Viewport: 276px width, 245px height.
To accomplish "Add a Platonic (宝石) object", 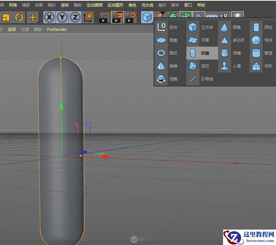I will click(202, 66).
